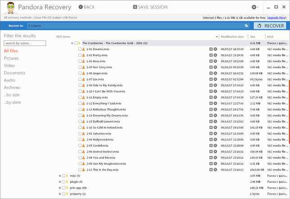290x199 pixels.
Task: Click the Recover to path field
Action: 135,26
